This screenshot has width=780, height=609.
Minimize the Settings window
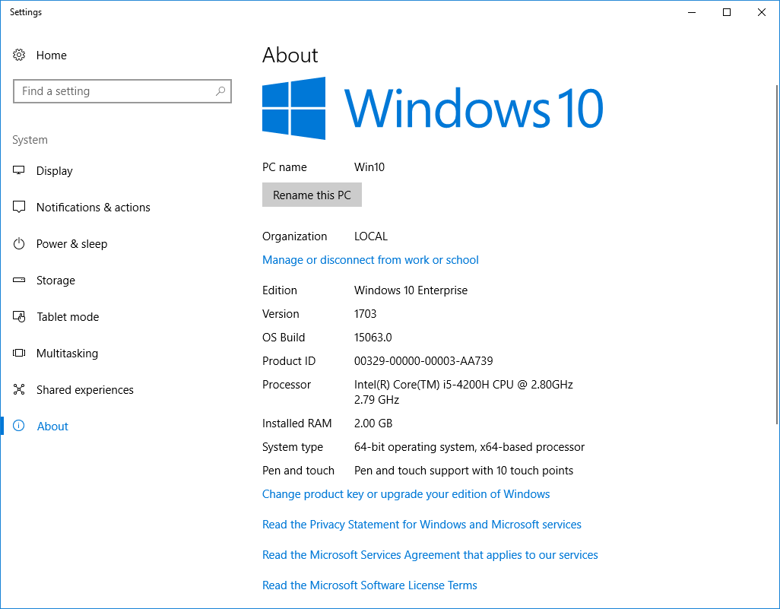click(692, 12)
